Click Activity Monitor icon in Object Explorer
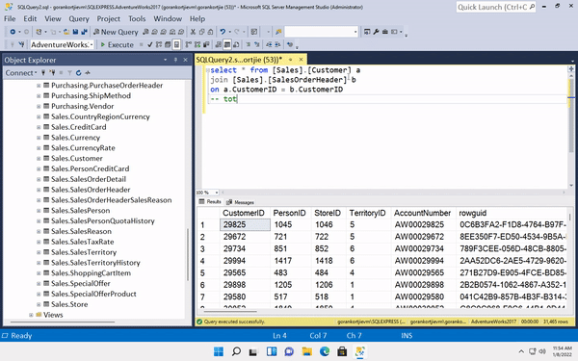578x361 pixels. click(88, 73)
